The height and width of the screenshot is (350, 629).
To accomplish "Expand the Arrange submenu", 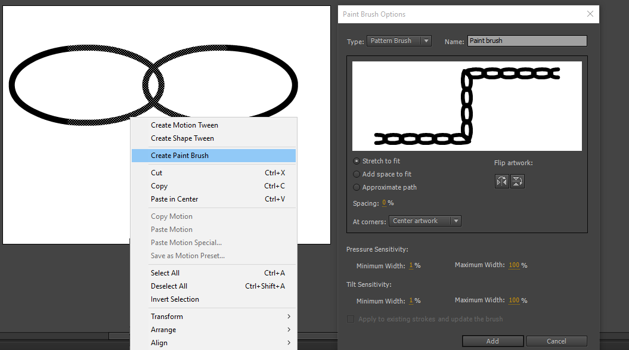I will coord(163,329).
